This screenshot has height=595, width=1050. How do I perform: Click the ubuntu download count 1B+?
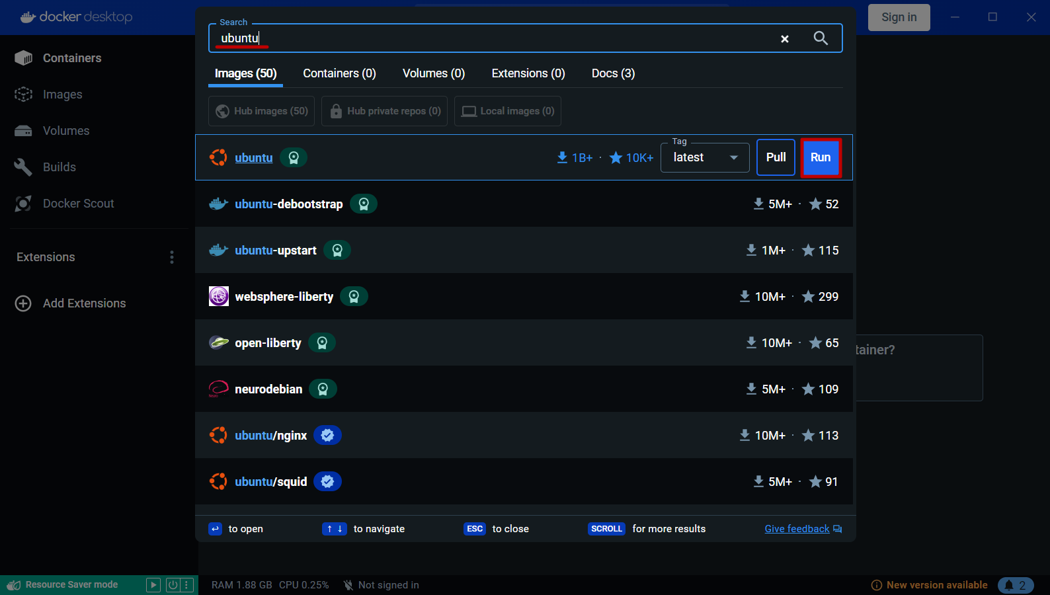coord(575,157)
